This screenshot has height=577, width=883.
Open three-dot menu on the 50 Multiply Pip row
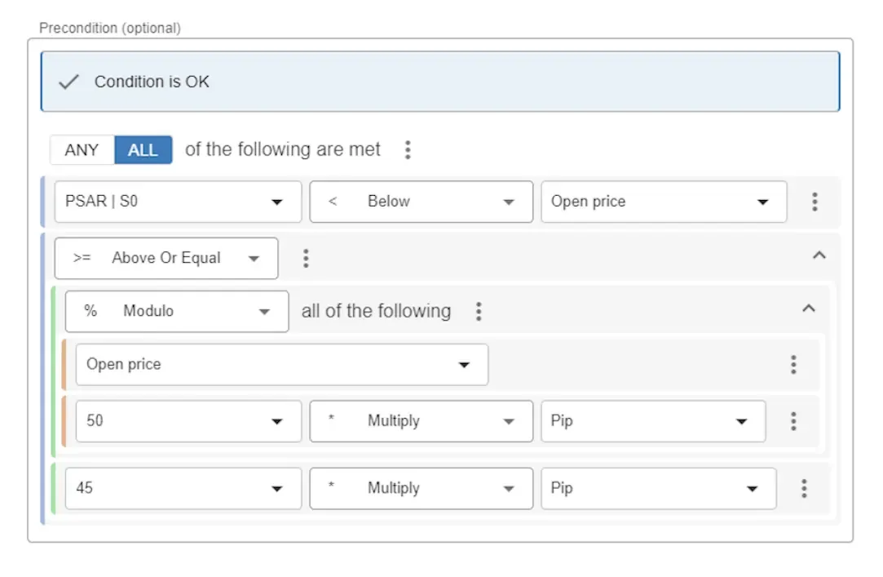point(792,421)
